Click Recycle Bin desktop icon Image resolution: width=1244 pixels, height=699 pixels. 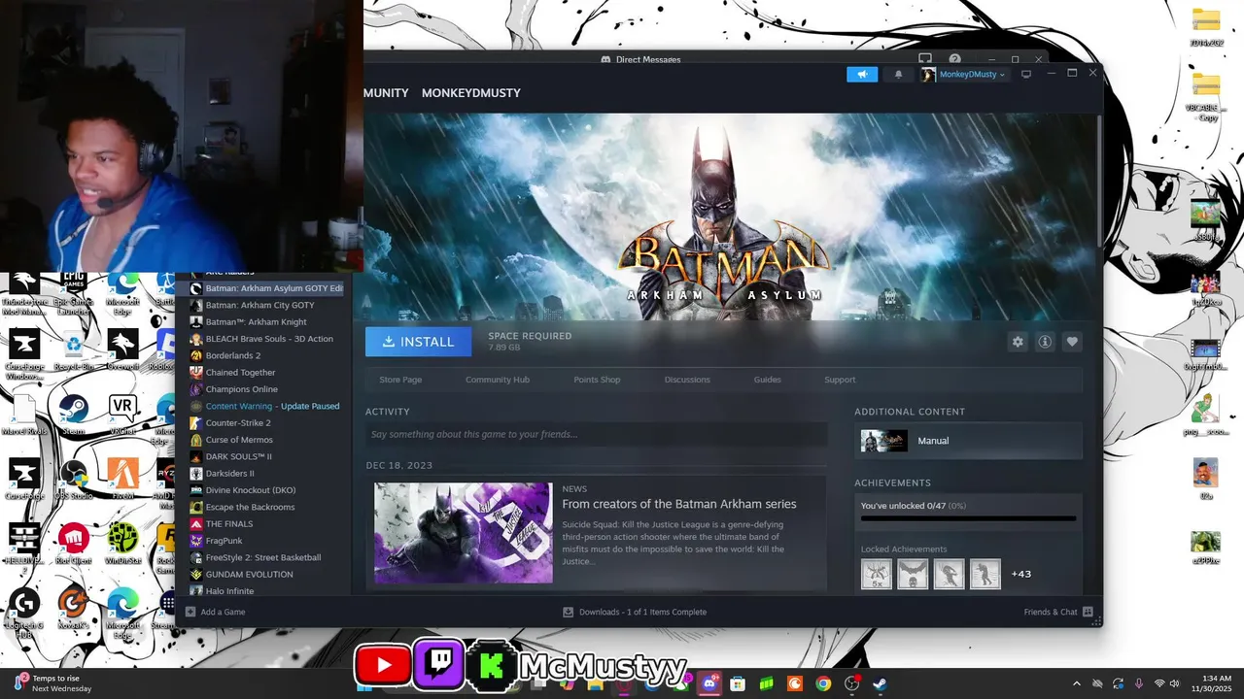74,349
